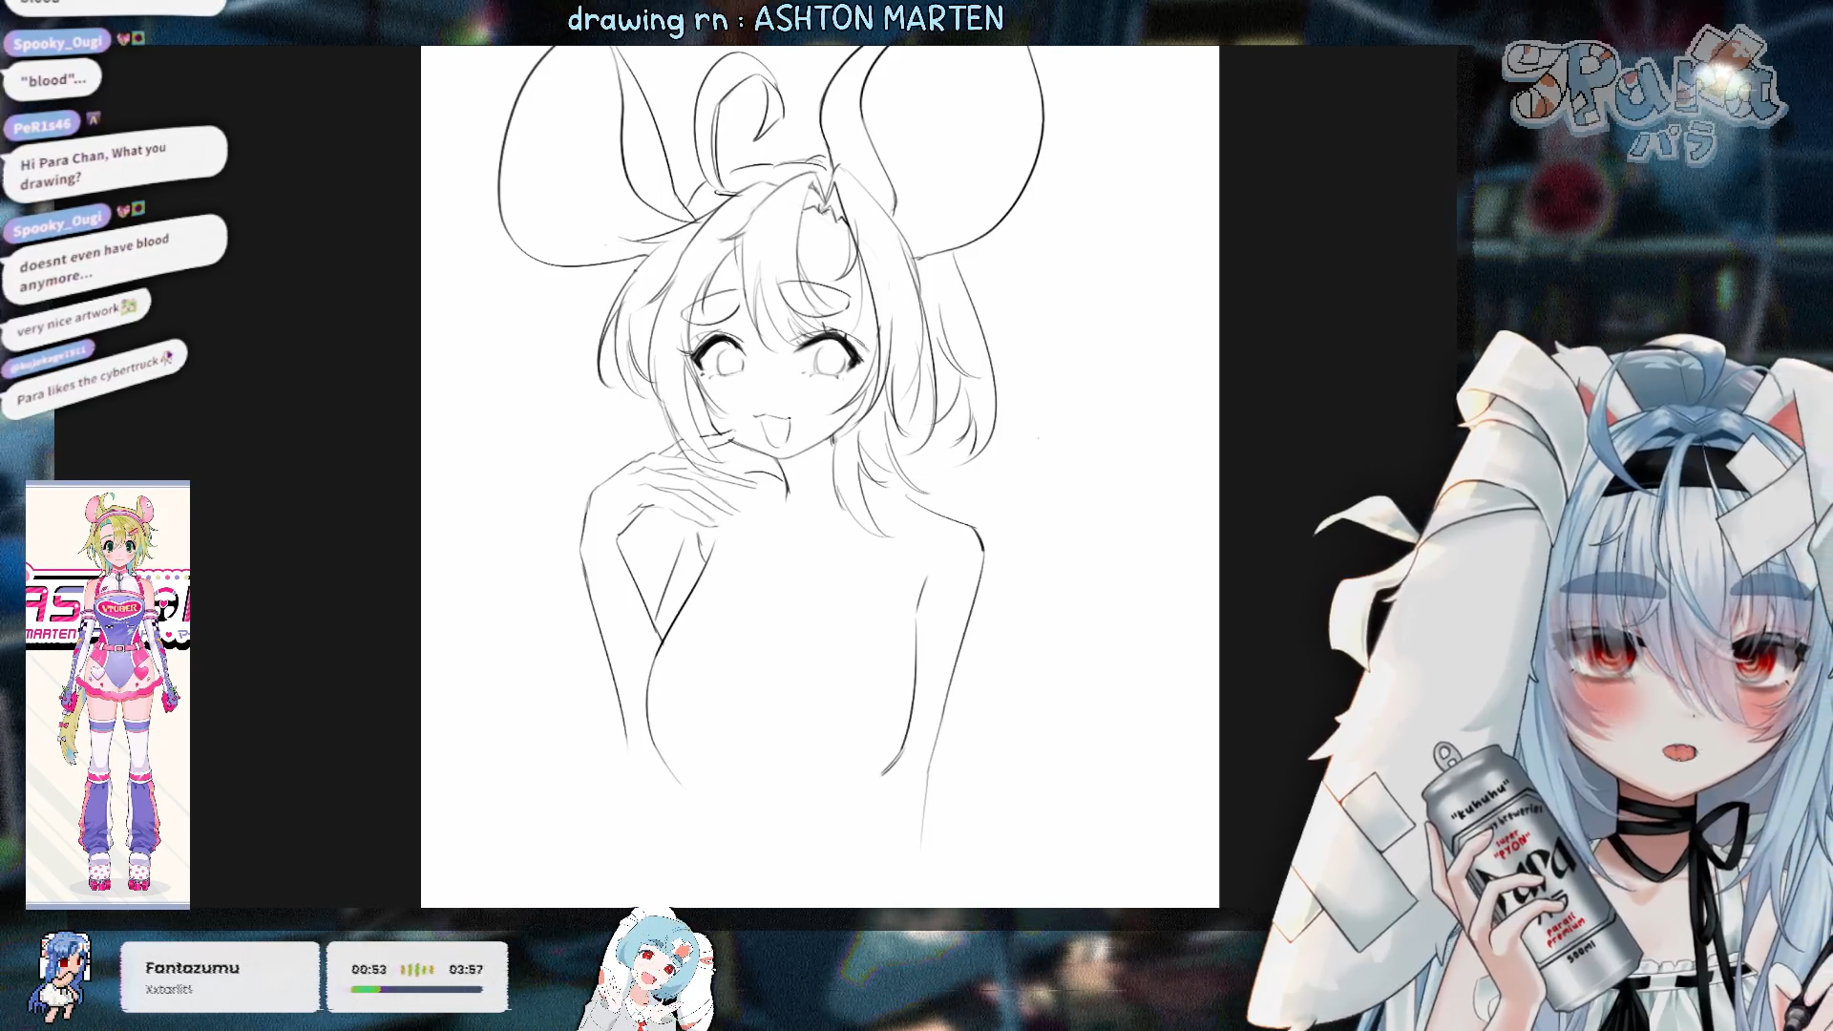
Task: Click the "blood"... chat bubble
Action: point(53,80)
